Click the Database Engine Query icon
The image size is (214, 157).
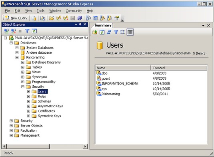(34, 18)
